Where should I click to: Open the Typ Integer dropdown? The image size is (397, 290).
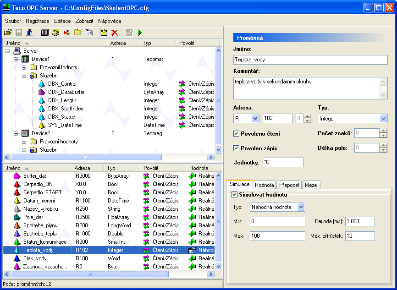click(383, 119)
